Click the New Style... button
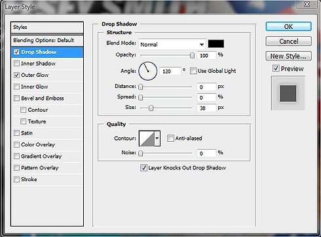The height and width of the screenshot is (237, 321). pos(288,56)
